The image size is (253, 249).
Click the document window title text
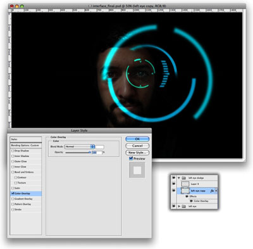129,6
